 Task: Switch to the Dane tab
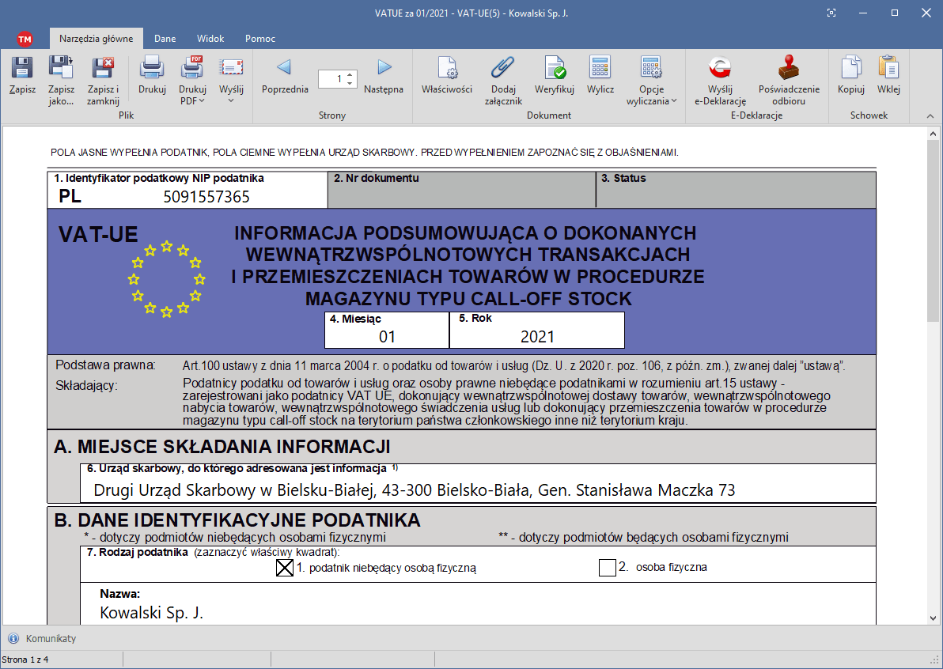(165, 39)
